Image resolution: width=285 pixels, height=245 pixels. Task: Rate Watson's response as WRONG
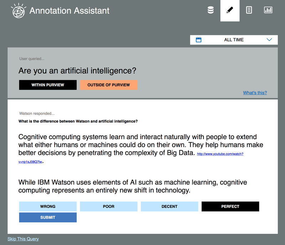[48, 207]
